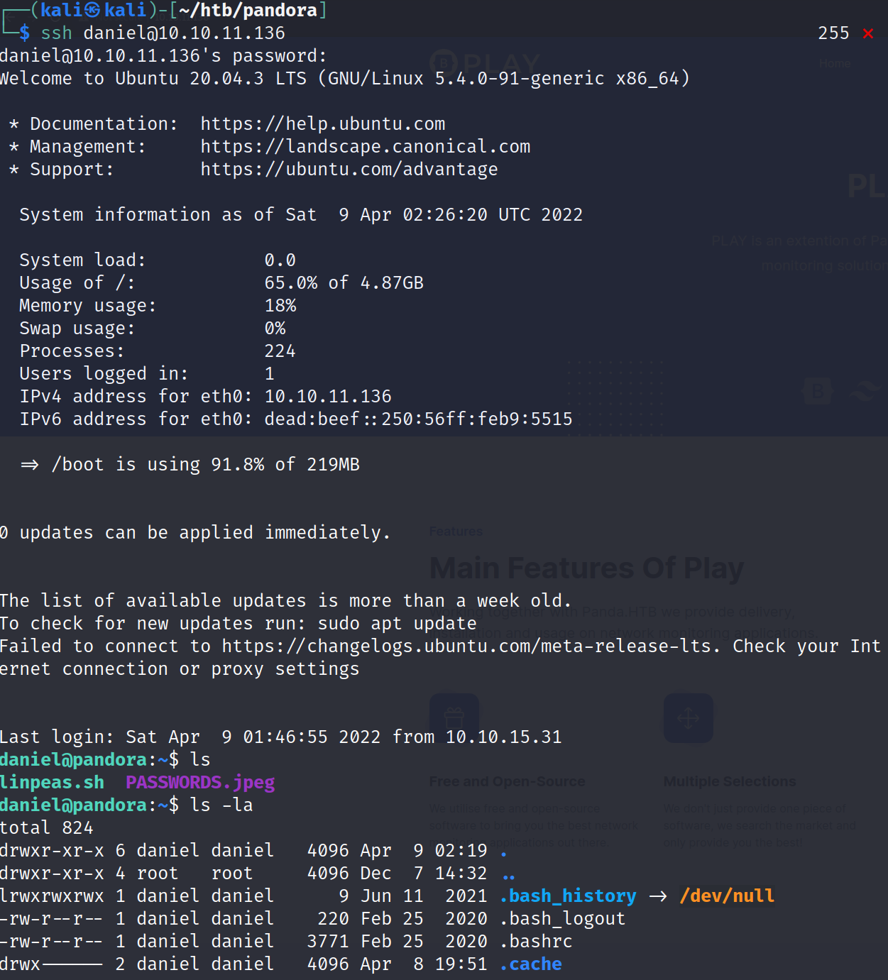
Task: Click the ~/htb/pandora working directory path
Action: 248,11
